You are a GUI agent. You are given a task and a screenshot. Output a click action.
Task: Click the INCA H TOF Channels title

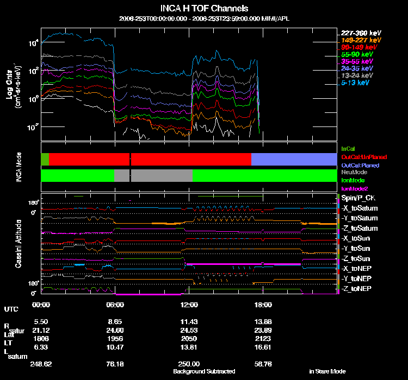click(204, 8)
